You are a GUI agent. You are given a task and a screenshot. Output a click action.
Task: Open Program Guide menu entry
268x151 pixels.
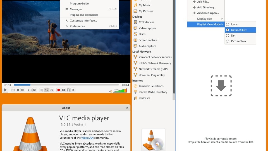[x=89, y=3]
